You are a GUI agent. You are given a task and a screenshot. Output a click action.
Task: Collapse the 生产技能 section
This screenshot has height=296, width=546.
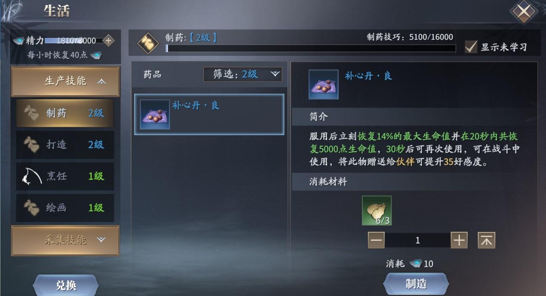pos(65,81)
